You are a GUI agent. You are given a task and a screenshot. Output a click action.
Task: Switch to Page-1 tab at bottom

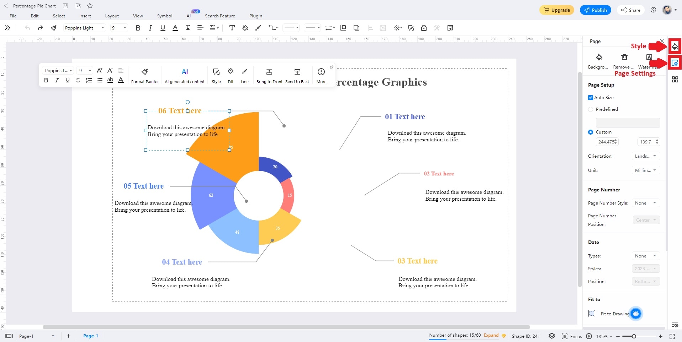click(90, 336)
